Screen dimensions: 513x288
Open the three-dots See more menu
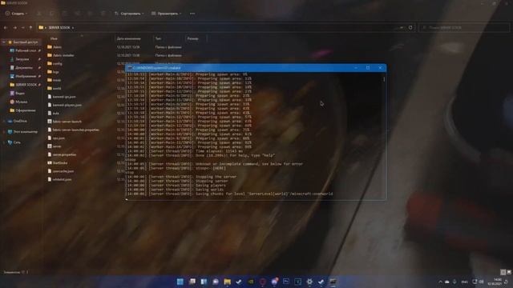point(192,14)
